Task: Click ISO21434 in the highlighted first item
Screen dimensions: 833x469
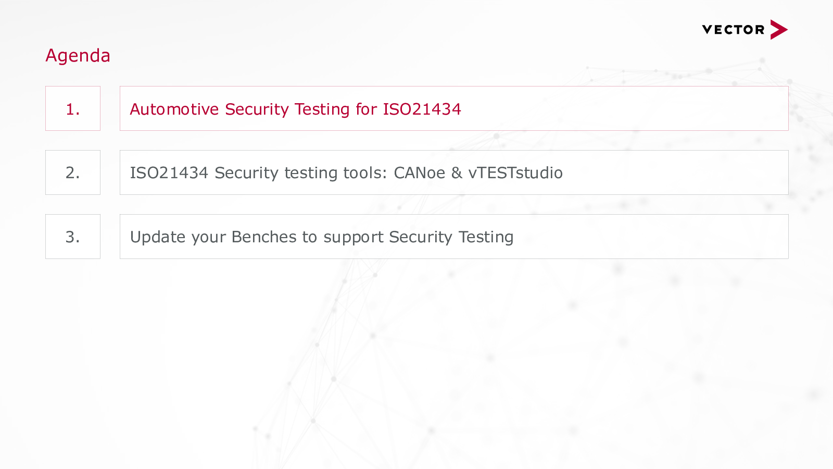Action: (422, 109)
